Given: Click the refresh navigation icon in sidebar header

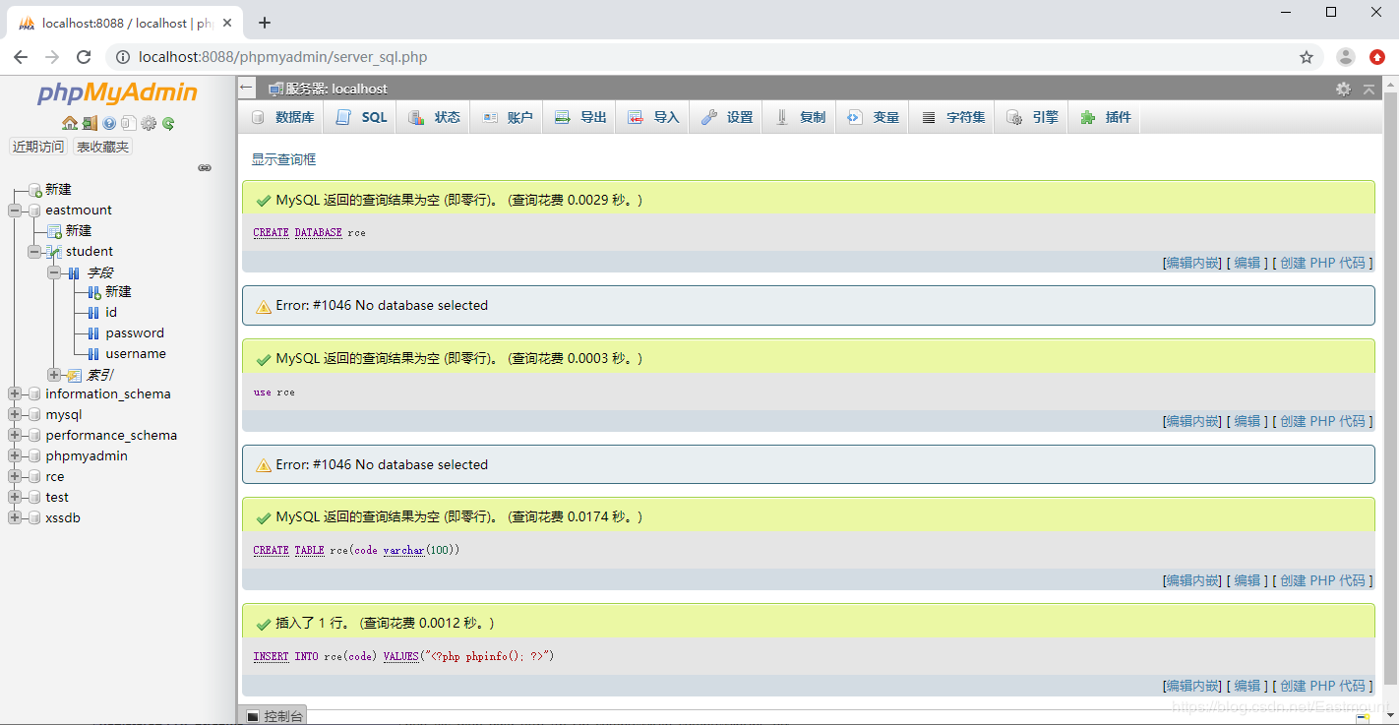Looking at the screenshot, I should [x=166, y=124].
